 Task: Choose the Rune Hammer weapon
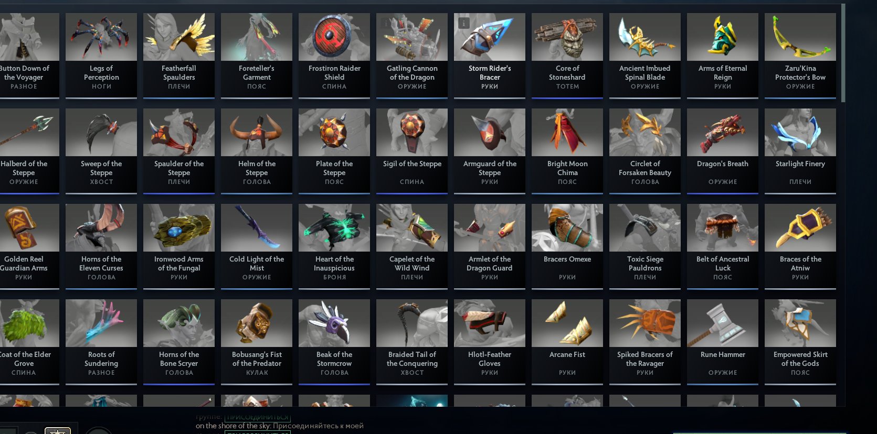(723, 341)
